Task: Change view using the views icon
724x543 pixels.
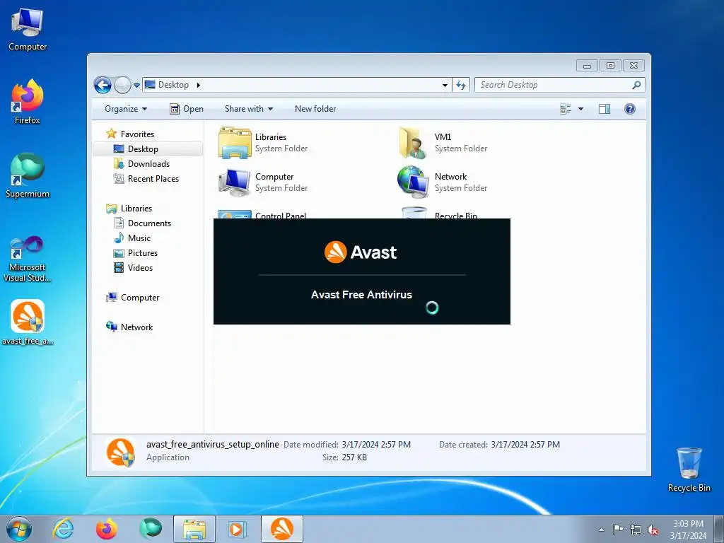Action: pyautogui.click(x=566, y=109)
